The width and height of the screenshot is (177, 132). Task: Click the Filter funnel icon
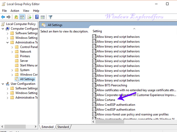tap(50, 17)
